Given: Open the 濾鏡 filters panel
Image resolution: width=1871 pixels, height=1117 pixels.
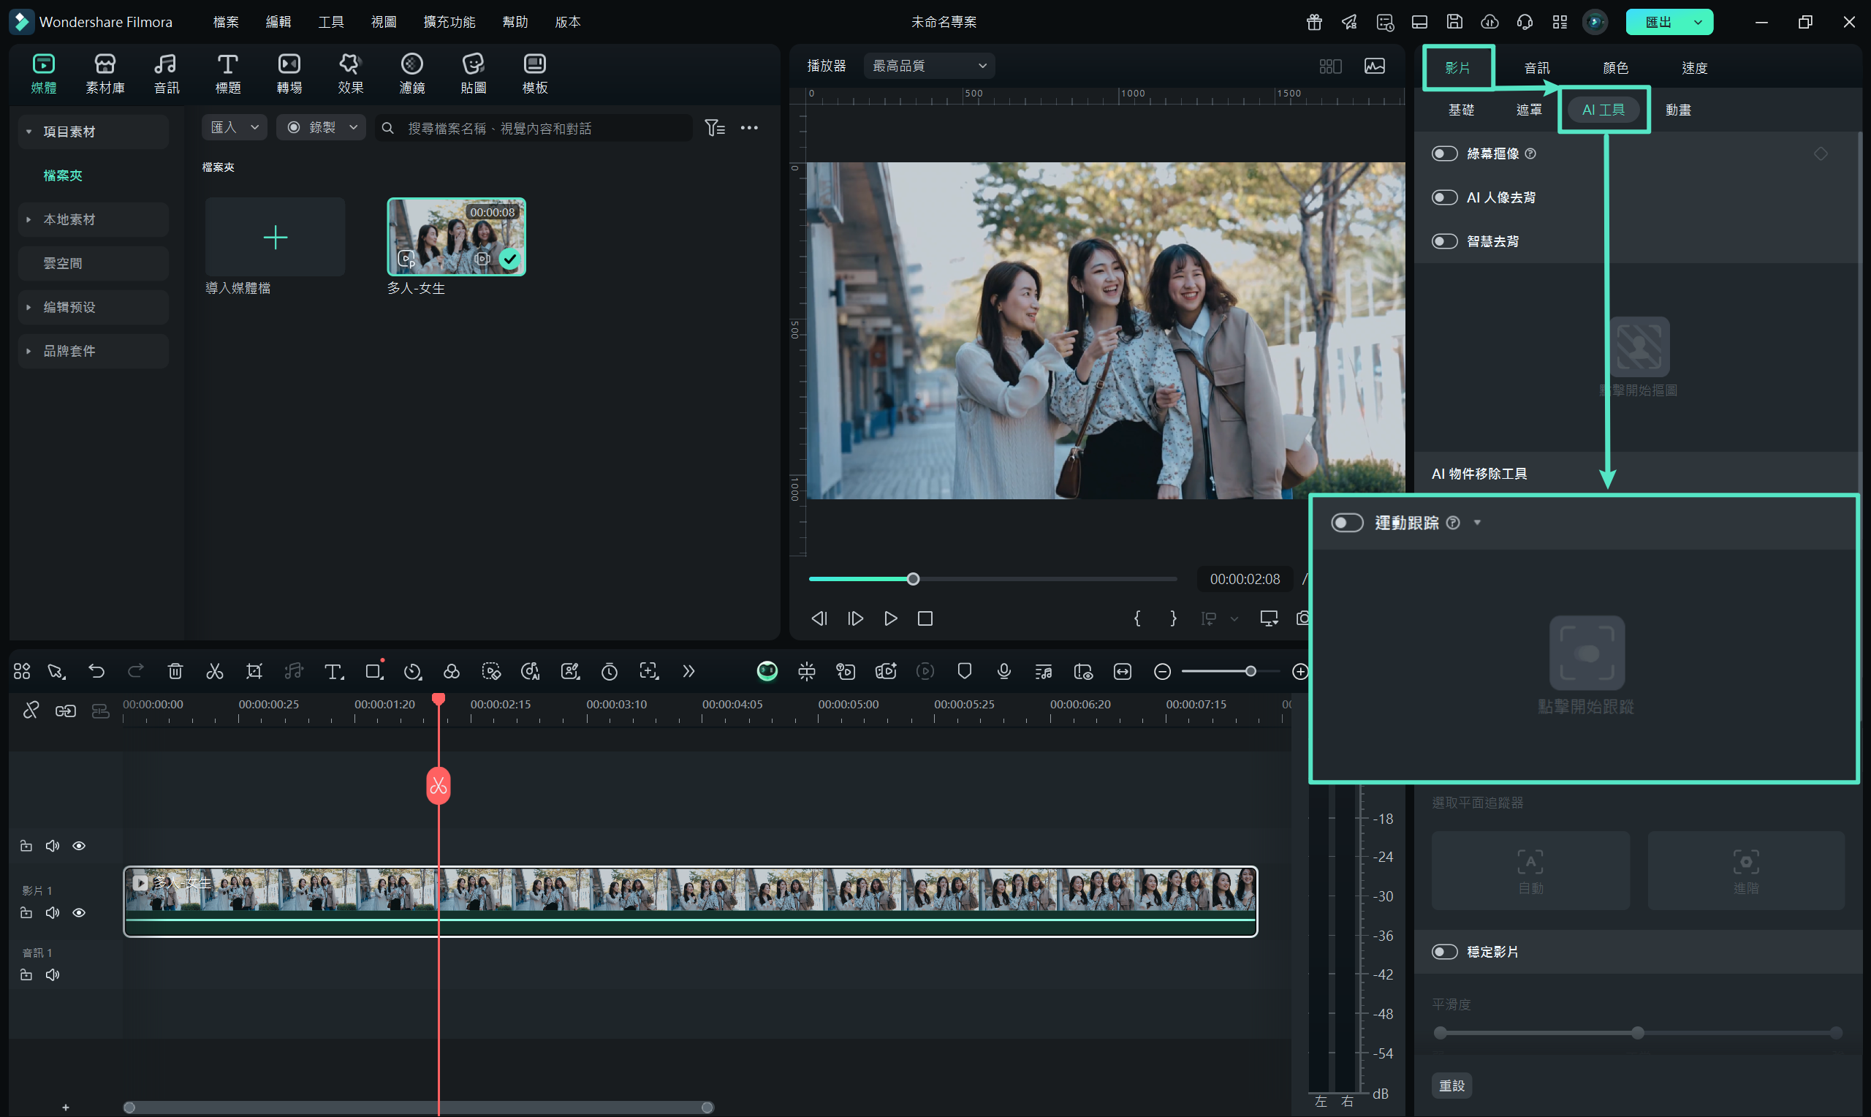Looking at the screenshot, I should [412, 74].
